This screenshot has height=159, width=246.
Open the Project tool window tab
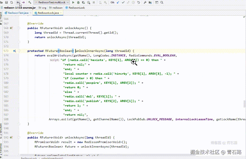tap(1, 18)
